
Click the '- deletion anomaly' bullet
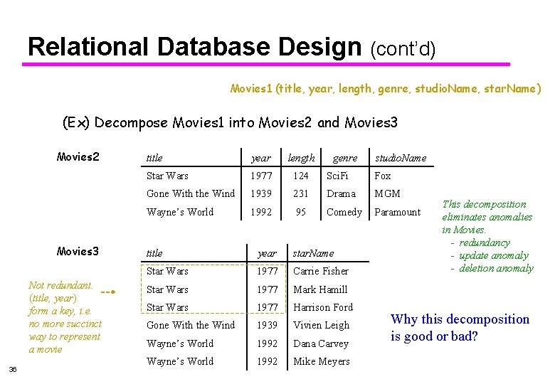click(x=492, y=268)
